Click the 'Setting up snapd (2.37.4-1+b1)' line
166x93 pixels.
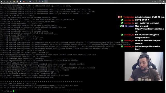[18, 41]
